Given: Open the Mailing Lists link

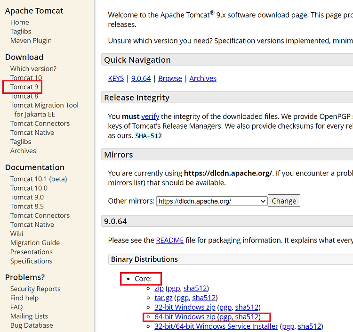Looking at the screenshot, I should tap(29, 316).
